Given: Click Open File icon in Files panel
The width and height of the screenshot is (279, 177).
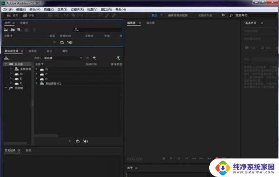Looking at the screenshot, I should (6, 30).
